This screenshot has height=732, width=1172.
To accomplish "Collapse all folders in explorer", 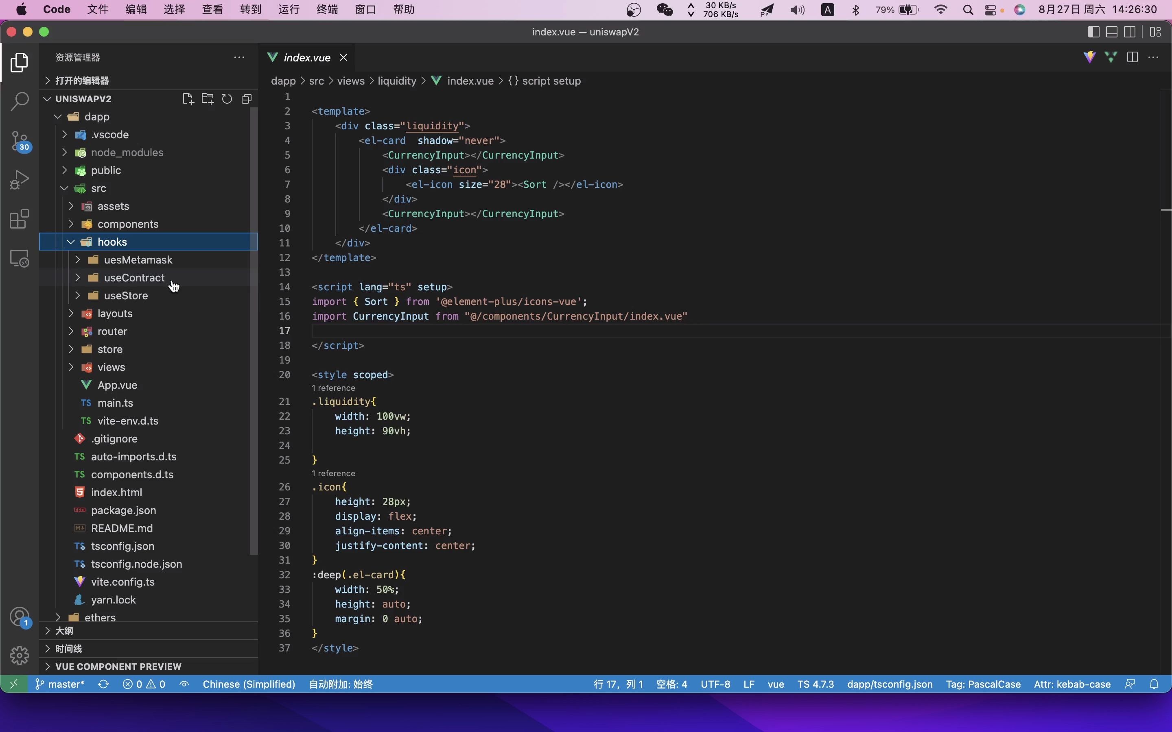I will (x=247, y=99).
